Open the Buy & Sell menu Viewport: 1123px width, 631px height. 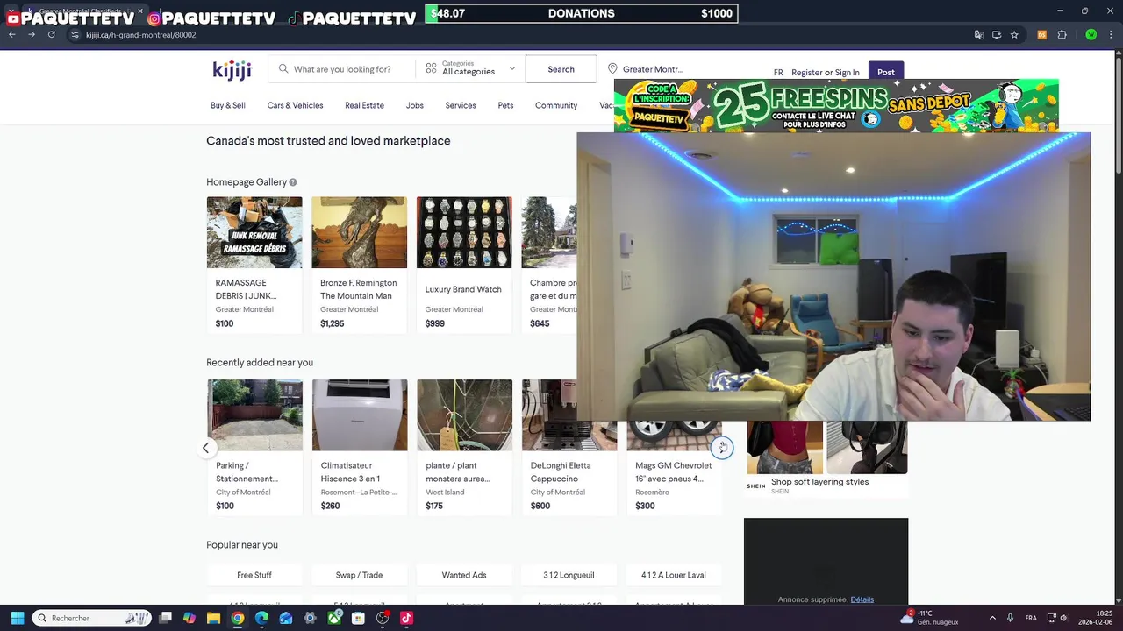click(x=228, y=105)
